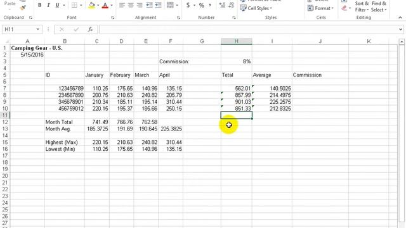This screenshot has height=228, width=406.
Task: Expand the formula bar
Action: coord(400,29)
